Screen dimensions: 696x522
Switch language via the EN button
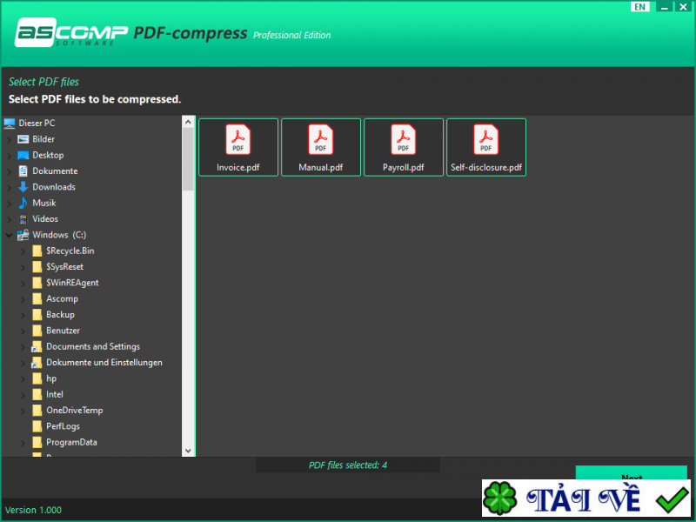(x=640, y=6)
